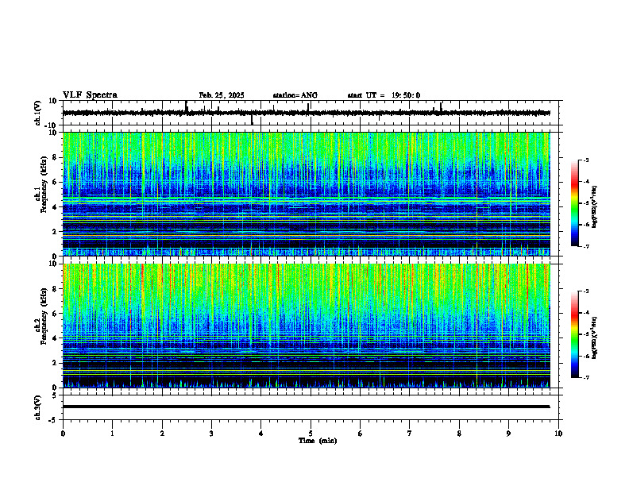This screenshot has height=486, width=629.
Task: Click the "ch.3(V)" axis label
Action: 37,407
